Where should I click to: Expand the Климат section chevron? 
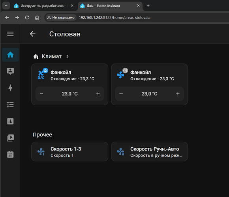click(x=68, y=56)
